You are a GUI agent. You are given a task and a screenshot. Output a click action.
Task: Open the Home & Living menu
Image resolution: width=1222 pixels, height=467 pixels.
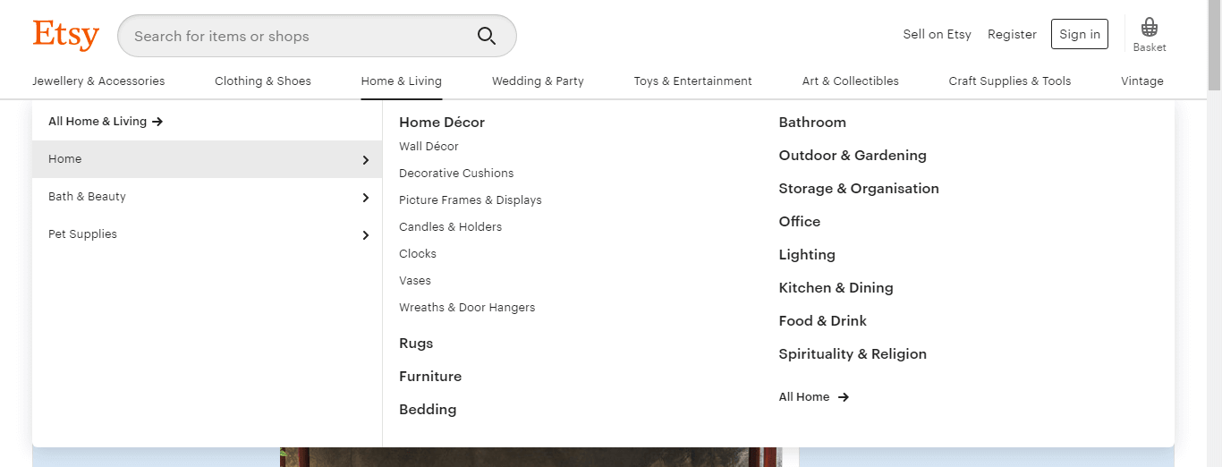click(402, 81)
